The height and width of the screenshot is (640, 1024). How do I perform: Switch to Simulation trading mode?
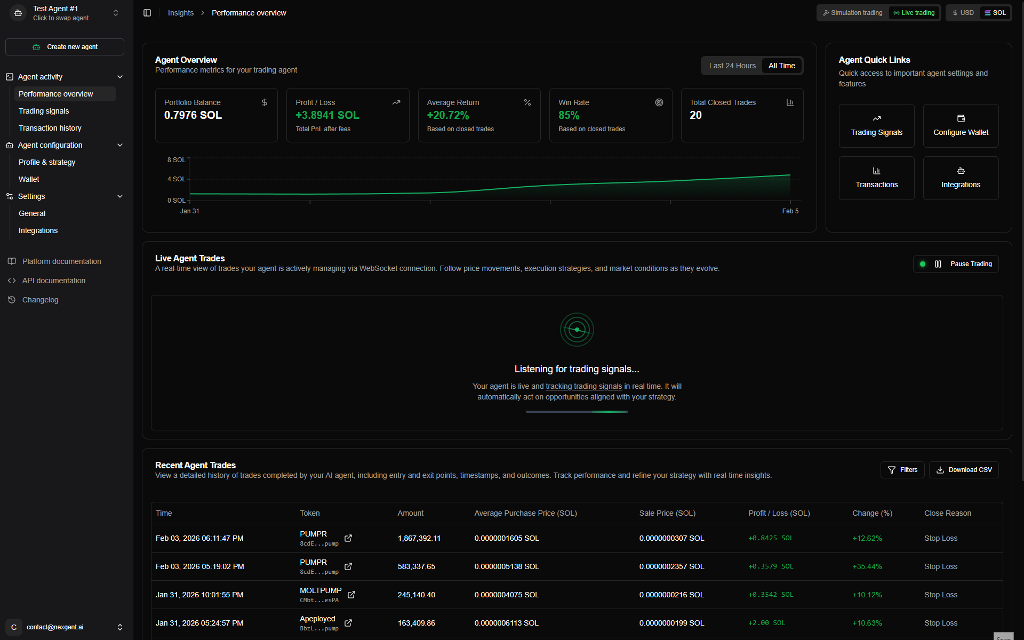click(x=852, y=12)
